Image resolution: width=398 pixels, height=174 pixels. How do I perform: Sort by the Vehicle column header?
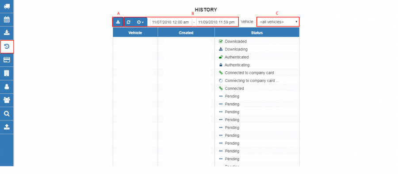pos(135,32)
